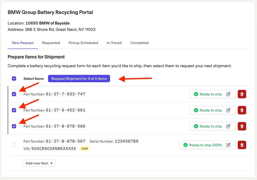The width and height of the screenshot is (257, 180).
Task: Click Prepare Items for Shipment heading
Action: tap(36, 57)
